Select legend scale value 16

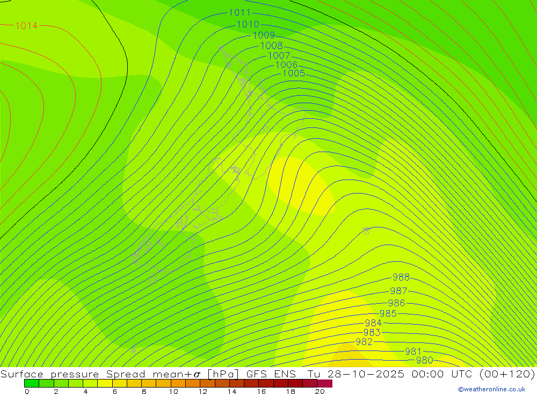tap(262, 391)
